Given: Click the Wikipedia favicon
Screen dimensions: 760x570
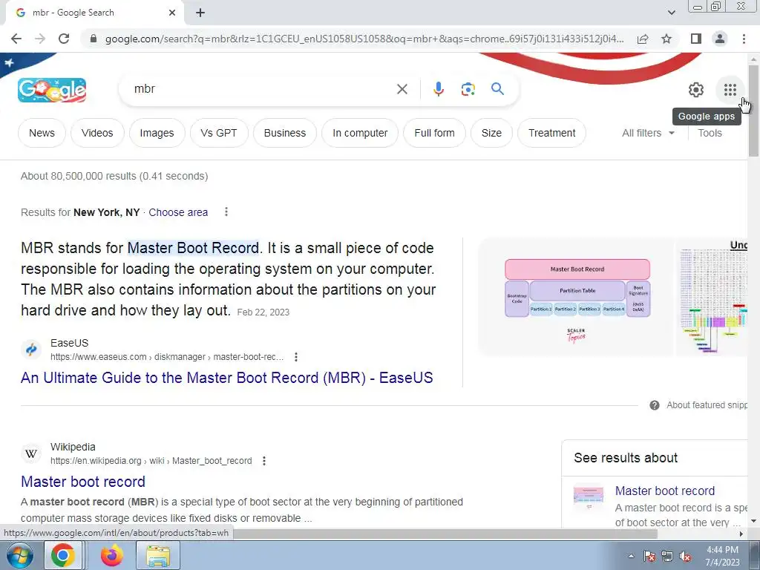Looking at the screenshot, I should pos(31,453).
